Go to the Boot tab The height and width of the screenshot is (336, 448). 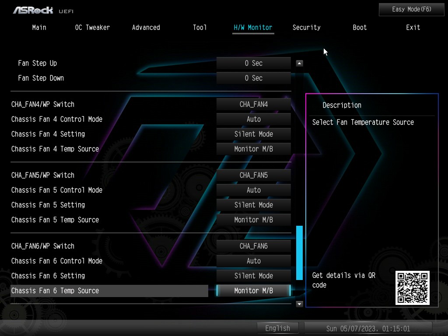[360, 27]
